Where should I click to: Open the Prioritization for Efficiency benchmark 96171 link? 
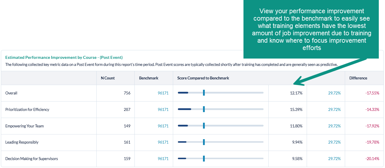[163, 109]
